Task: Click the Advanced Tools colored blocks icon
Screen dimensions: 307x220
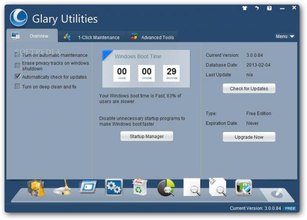Action: (x=134, y=37)
